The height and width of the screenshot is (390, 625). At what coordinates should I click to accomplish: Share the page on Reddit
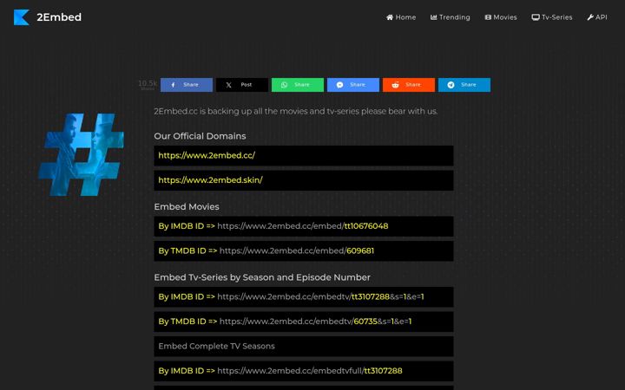tap(409, 85)
